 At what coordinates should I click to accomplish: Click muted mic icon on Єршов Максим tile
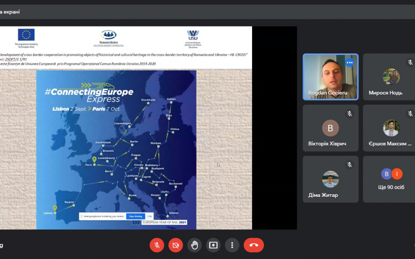(410, 113)
